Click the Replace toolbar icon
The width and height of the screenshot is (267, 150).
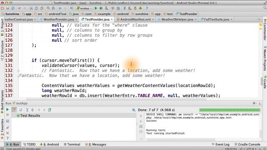53,8
